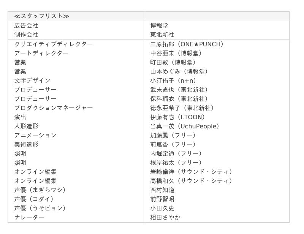304x234 pixels.
Task: Click 加藤鳳（フリー）name
Action: click(x=173, y=135)
